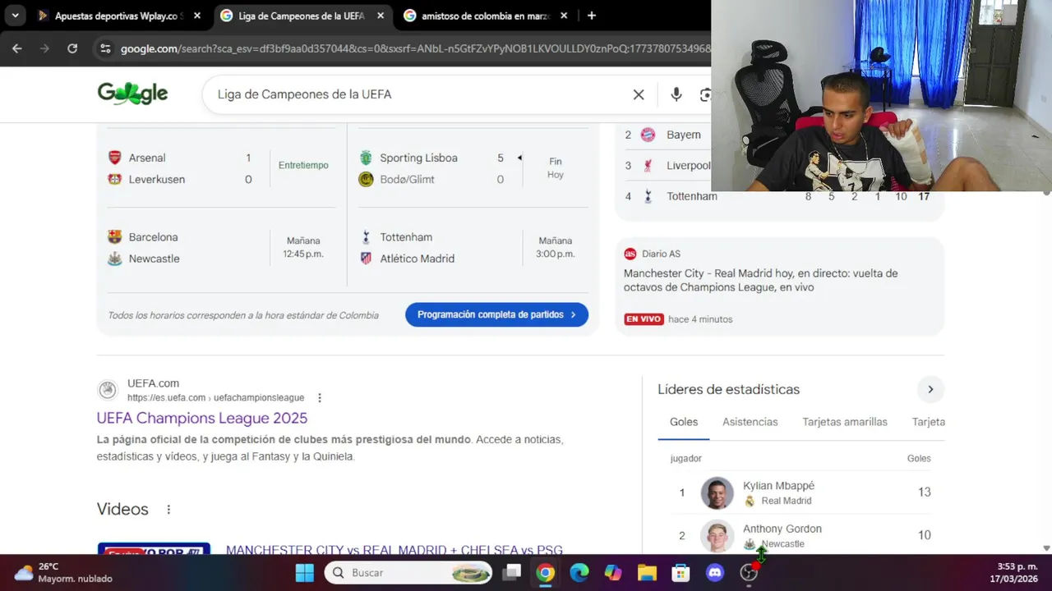Select the Asistencias statistics tab

(750, 422)
